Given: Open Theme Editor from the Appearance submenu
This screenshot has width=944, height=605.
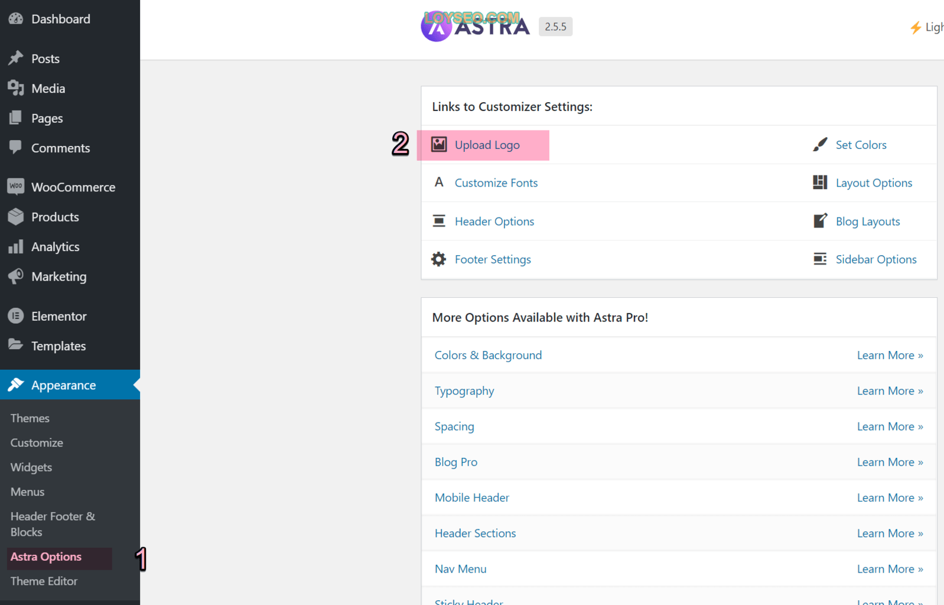Looking at the screenshot, I should pyautogui.click(x=44, y=581).
